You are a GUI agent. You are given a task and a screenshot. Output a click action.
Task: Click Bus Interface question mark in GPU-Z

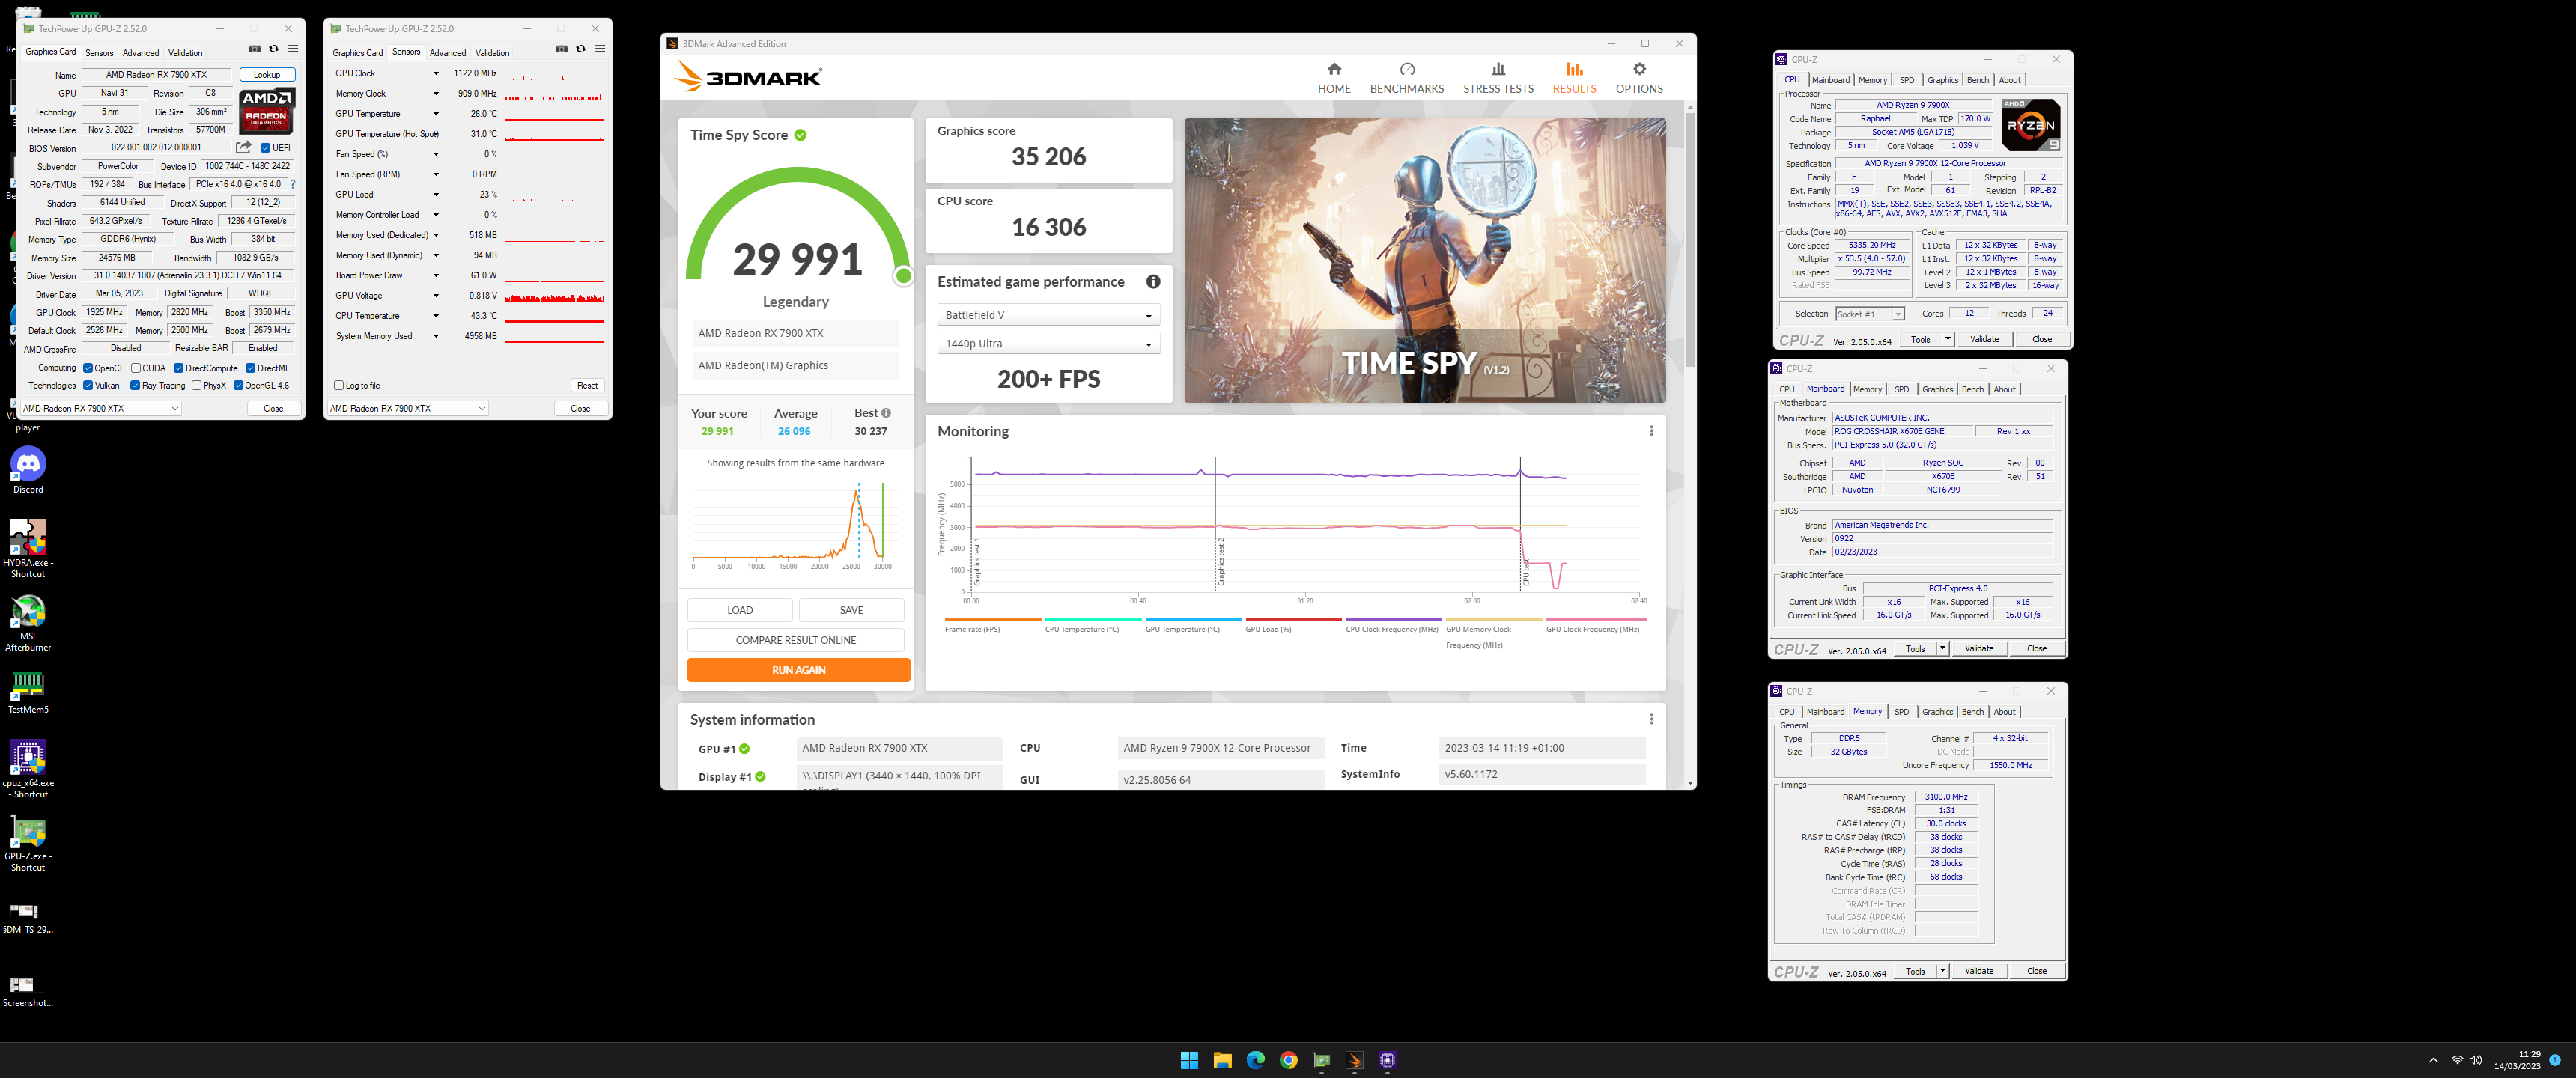coord(292,184)
